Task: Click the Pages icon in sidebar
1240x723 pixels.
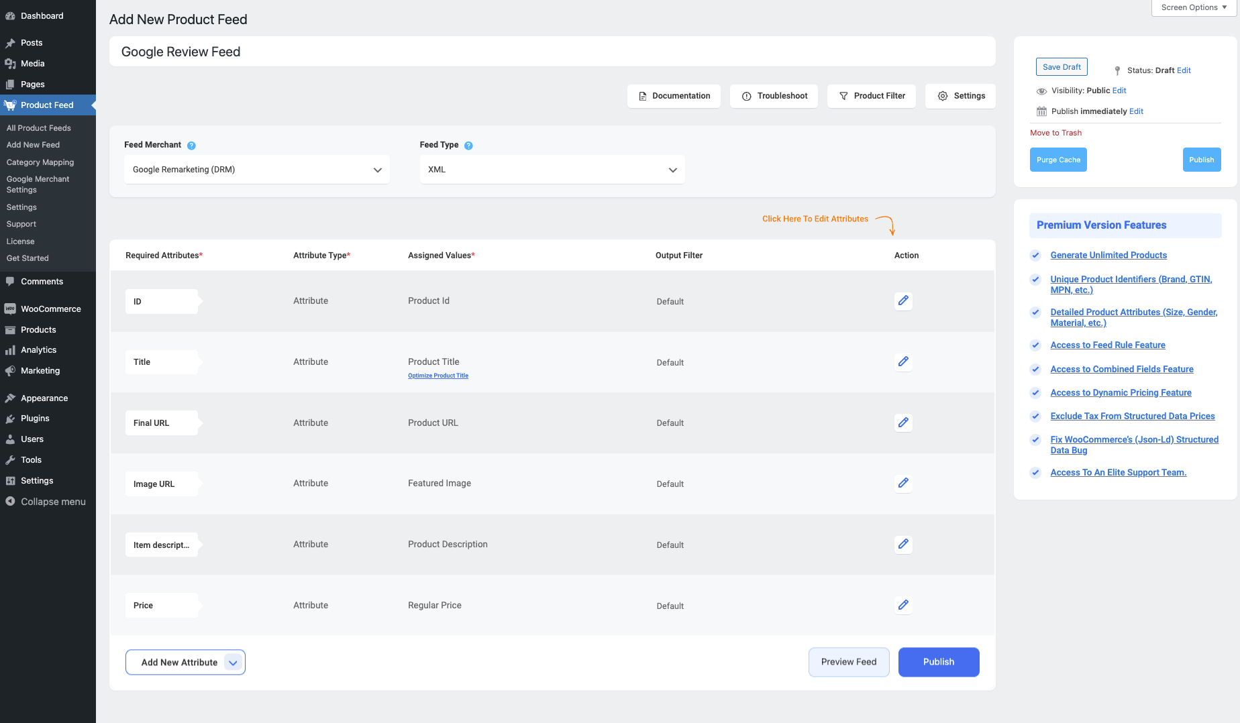Action: coord(10,85)
